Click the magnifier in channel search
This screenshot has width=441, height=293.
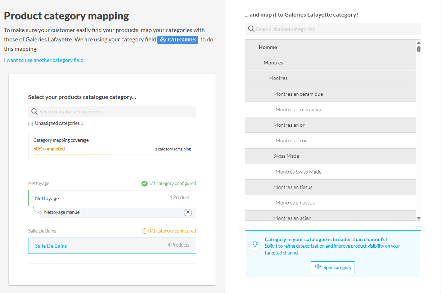coord(251,29)
